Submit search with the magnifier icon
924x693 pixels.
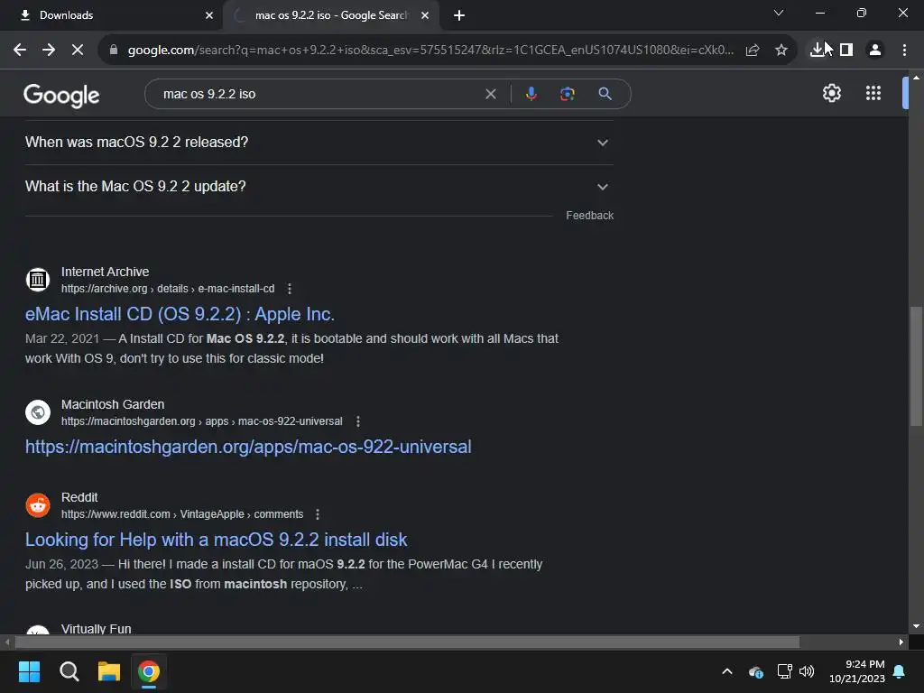(605, 94)
